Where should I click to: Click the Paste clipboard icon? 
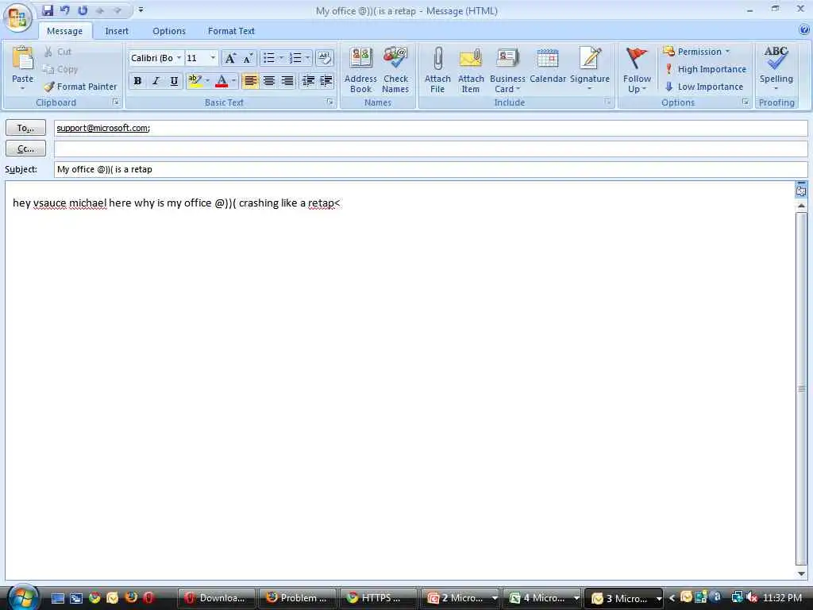(x=22, y=58)
